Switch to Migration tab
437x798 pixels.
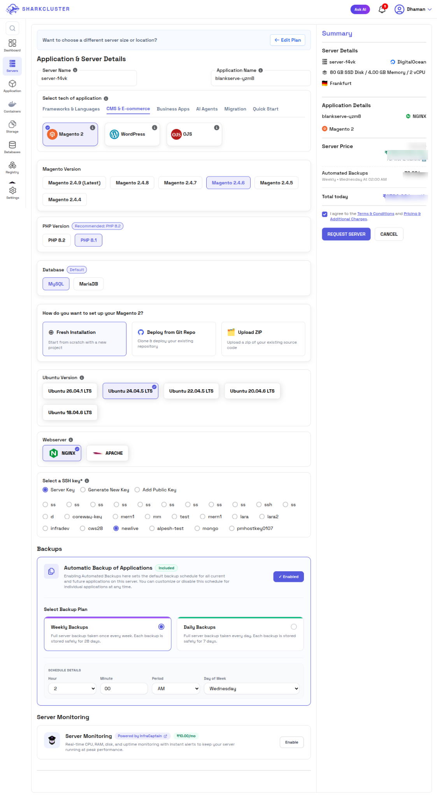tap(235, 109)
